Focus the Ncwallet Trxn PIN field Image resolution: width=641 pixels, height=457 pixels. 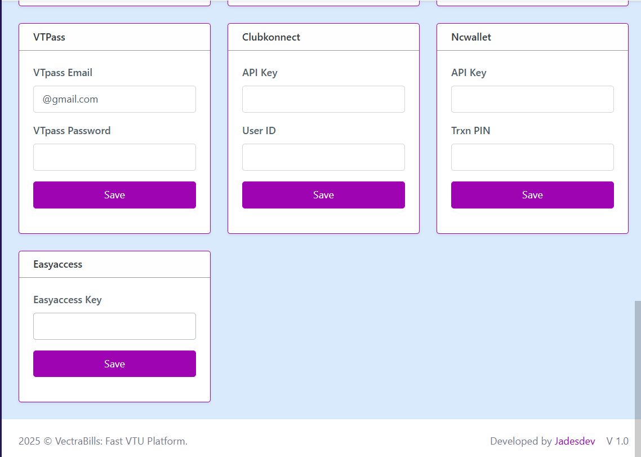(532, 157)
